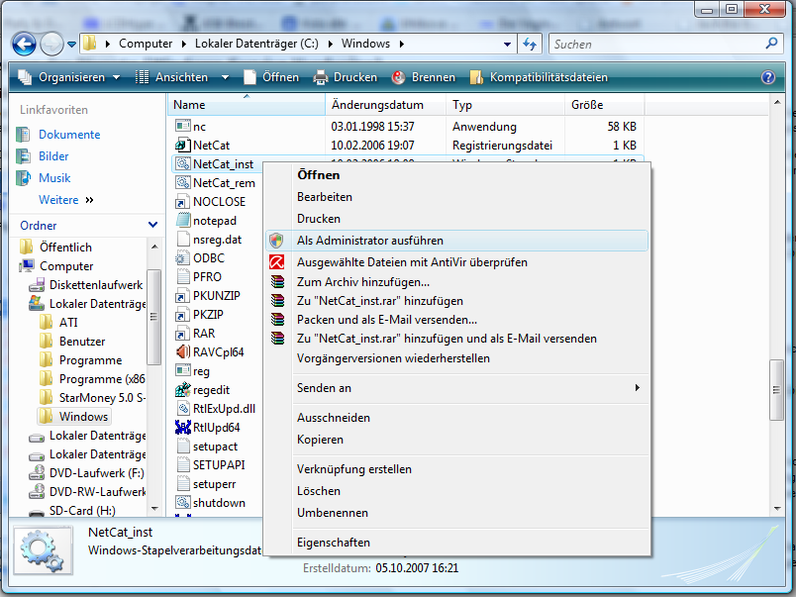The image size is (796, 597).
Task: Select Diskettenlaufwerk in the folder tree
Action: click(96, 285)
